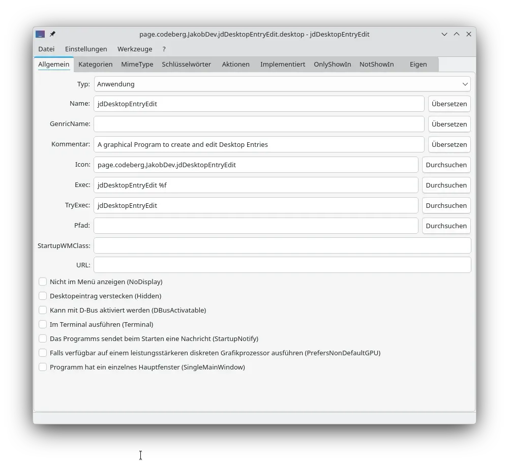Open the Datei menu
The height and width of the screenshot is (463, 509).
[46, 49]
